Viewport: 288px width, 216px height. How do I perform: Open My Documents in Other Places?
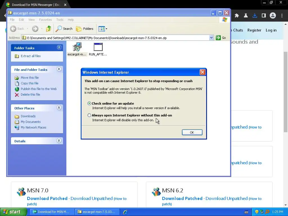(x=31, y=122)
